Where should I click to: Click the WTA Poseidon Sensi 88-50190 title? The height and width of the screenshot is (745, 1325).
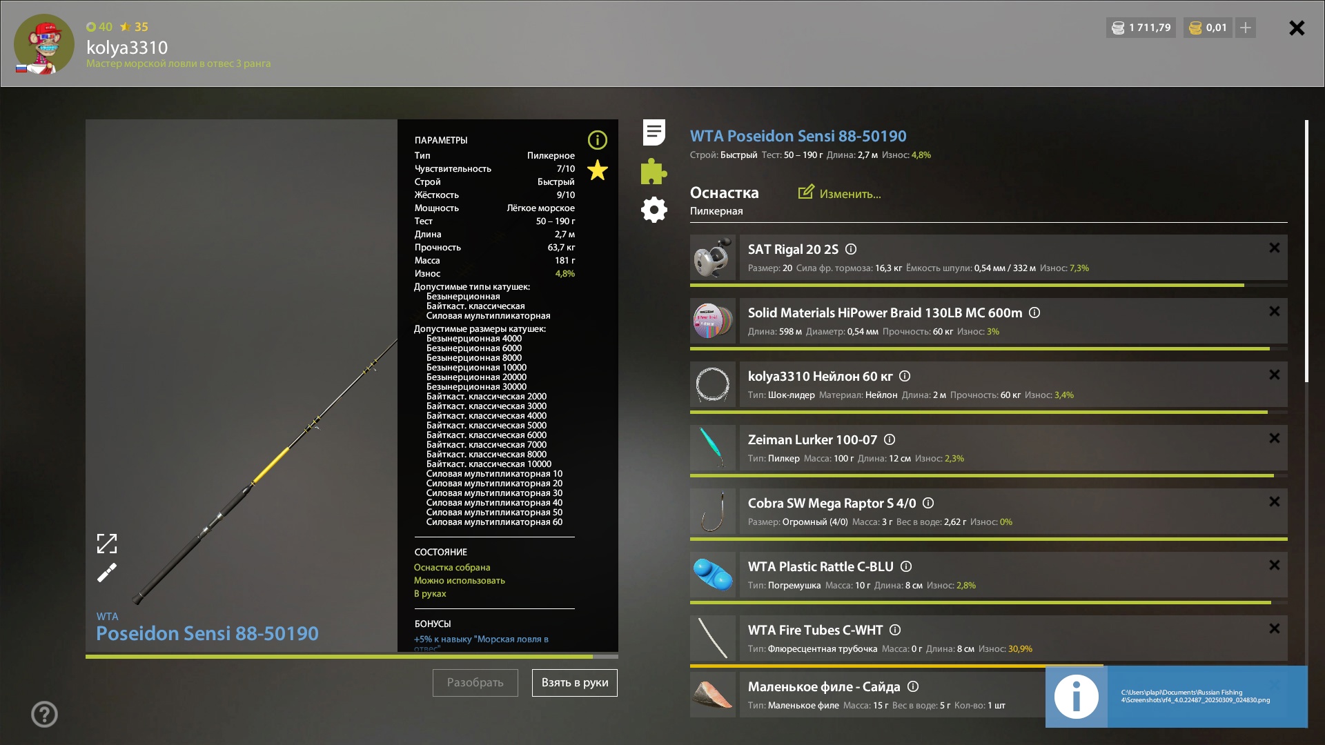coord(798,136)
